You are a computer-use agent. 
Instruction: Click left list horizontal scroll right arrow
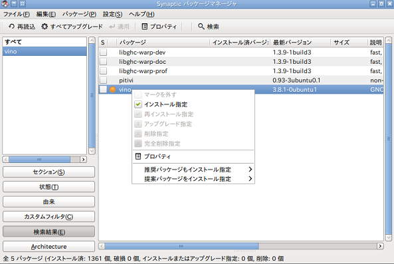tap(84, 160)
